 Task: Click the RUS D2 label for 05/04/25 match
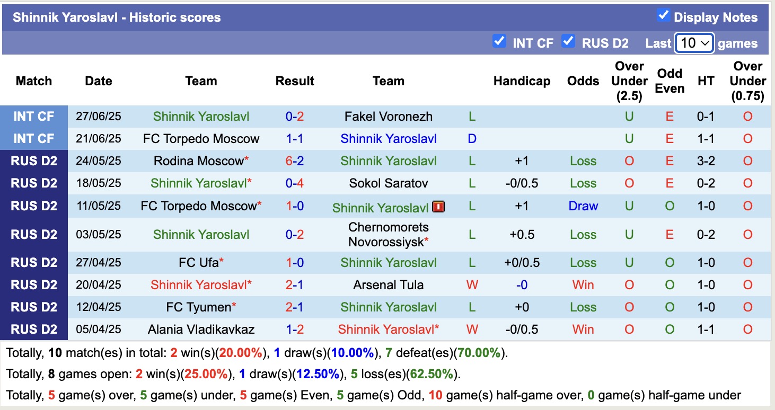tap(34, 329)
